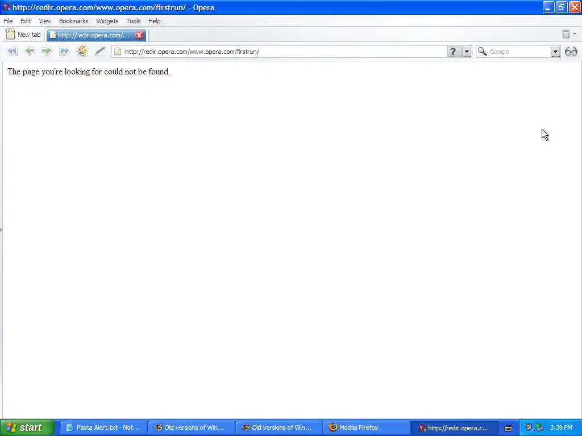
Task: Open the search engine dropdown arrow
Action: [555, 52]
